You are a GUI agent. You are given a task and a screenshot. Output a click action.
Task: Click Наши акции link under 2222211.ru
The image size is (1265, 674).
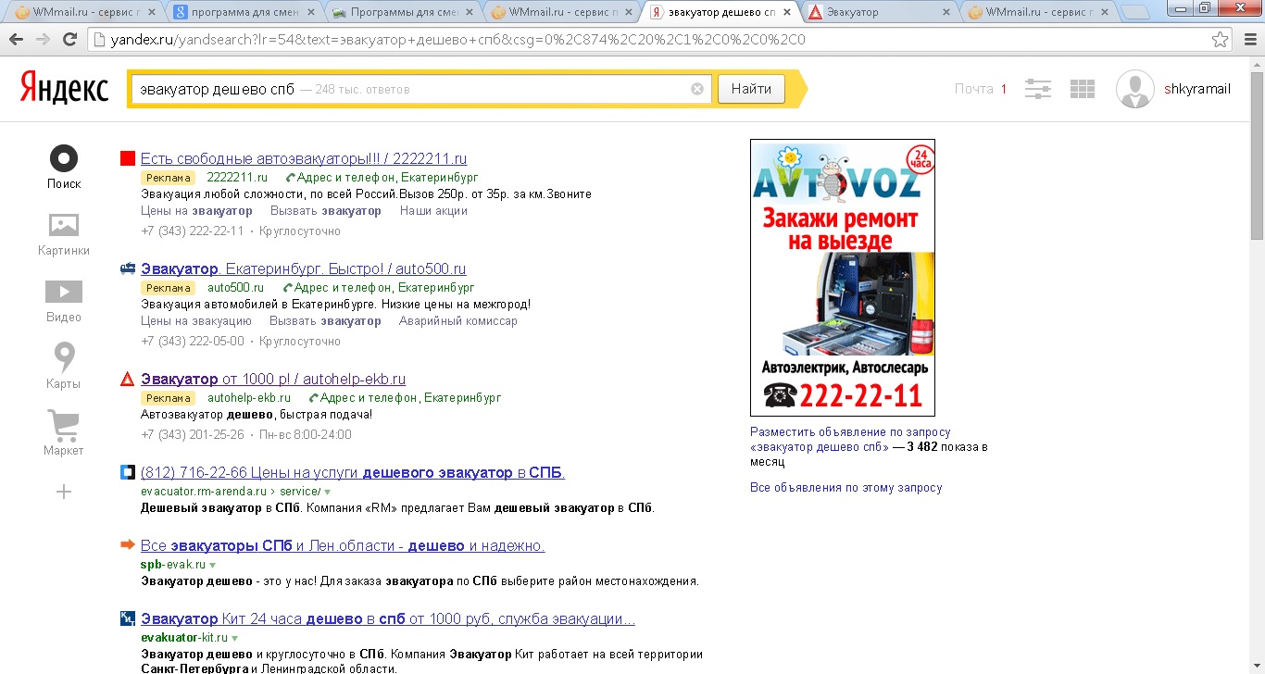click(433, 210)
